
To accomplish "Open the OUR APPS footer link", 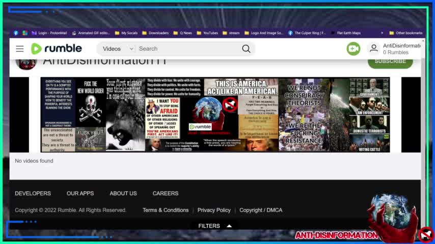I will (x=80, y=194).
